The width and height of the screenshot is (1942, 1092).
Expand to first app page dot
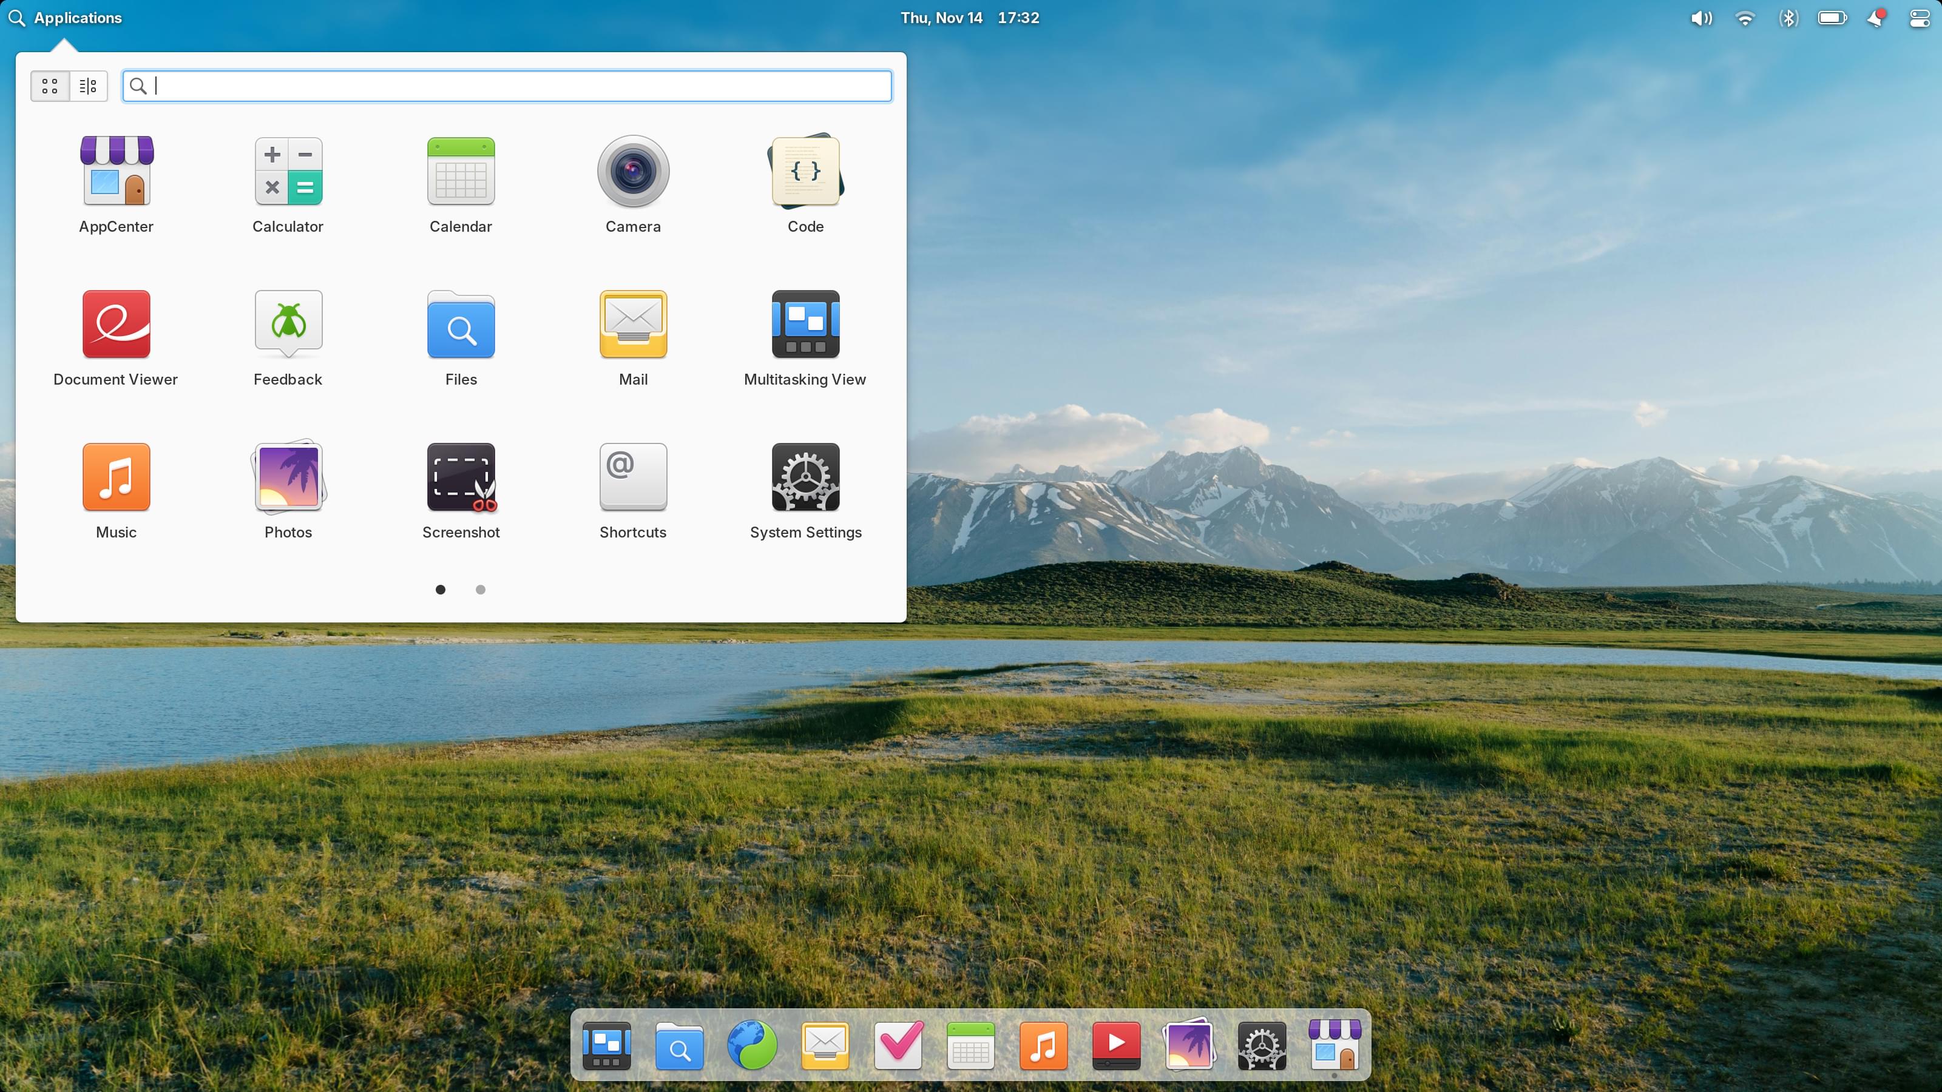440,588
